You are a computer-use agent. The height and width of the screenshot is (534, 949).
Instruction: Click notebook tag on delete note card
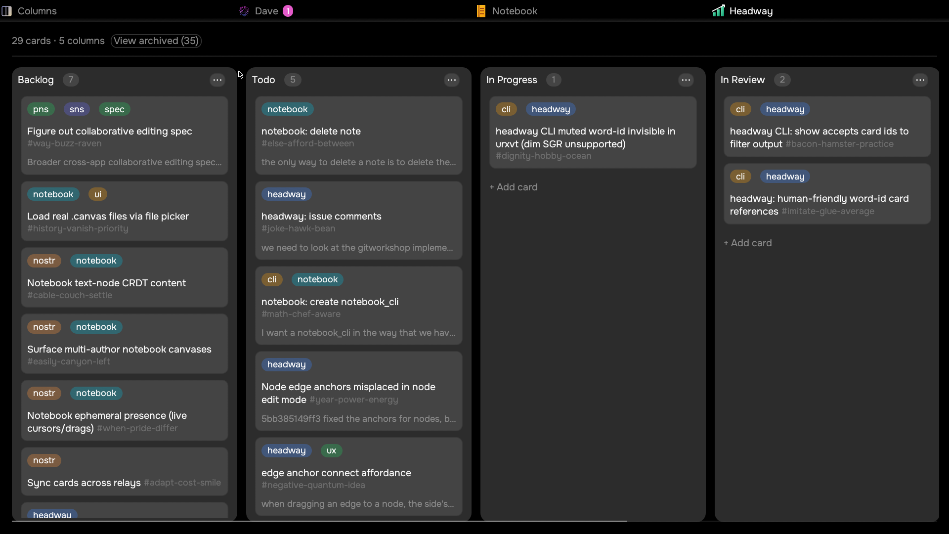pos(287,109)
